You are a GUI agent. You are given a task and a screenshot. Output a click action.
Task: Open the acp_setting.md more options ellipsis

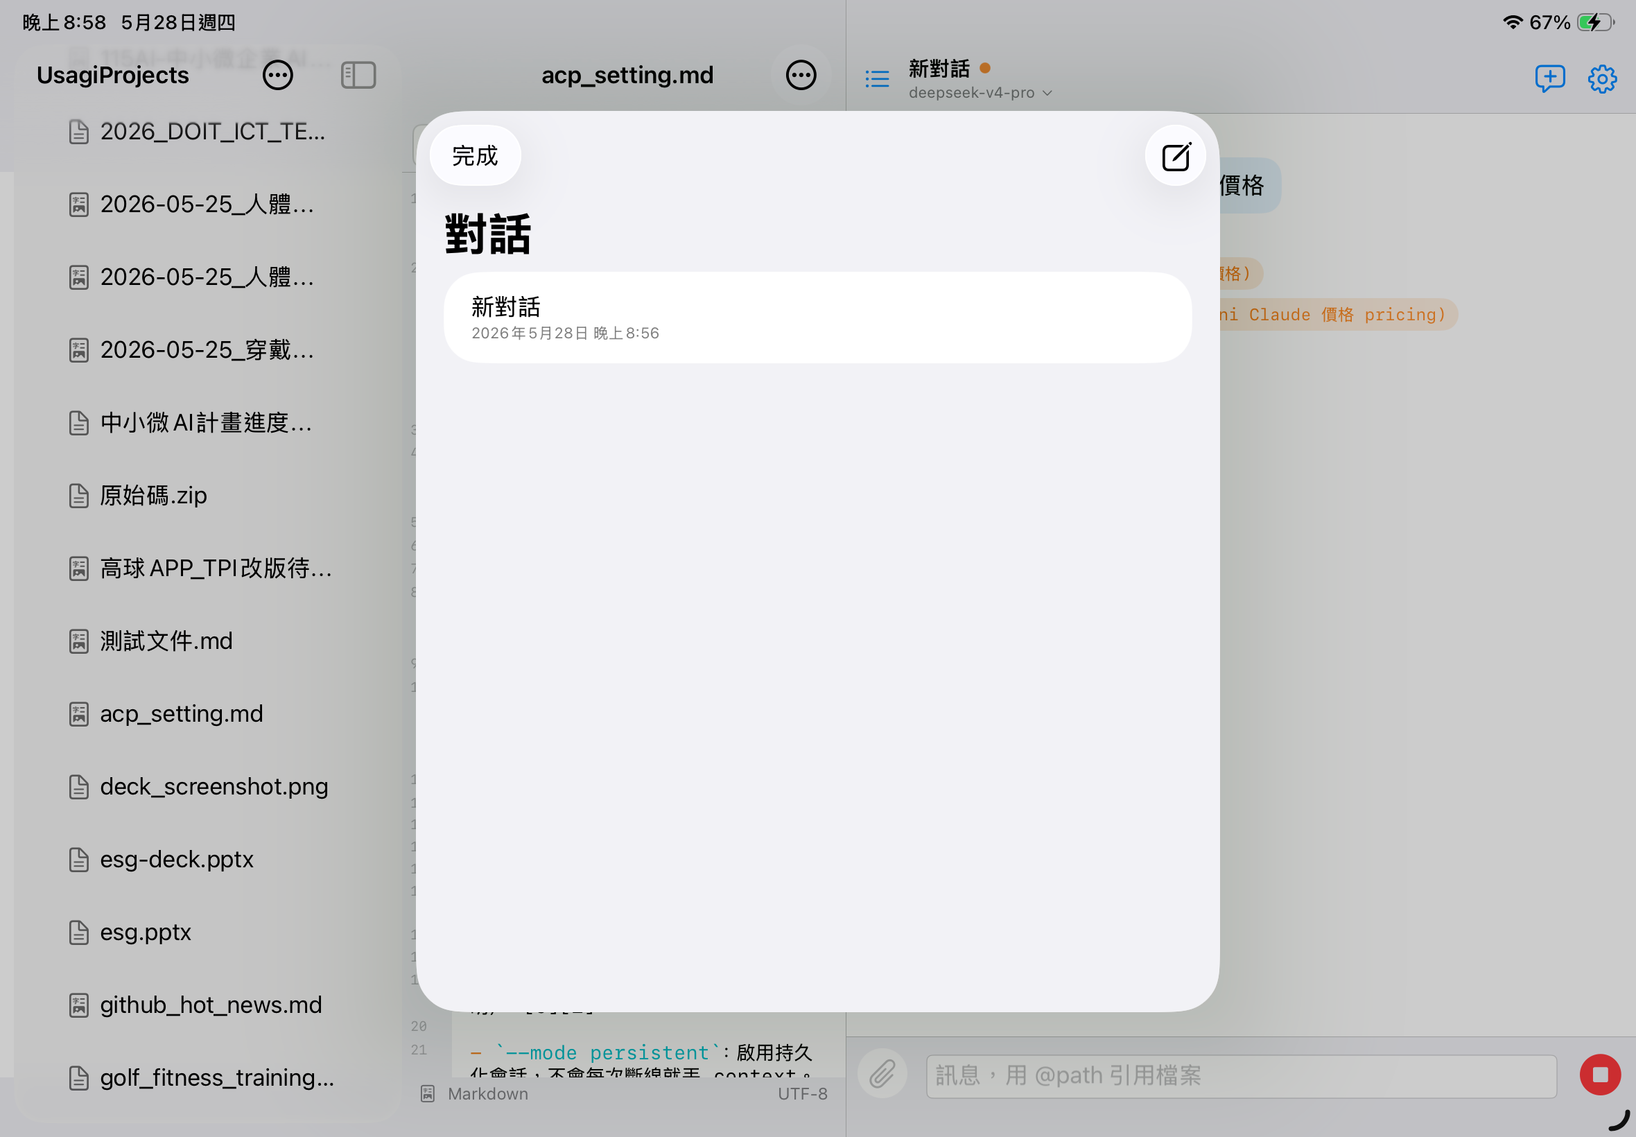801,75
